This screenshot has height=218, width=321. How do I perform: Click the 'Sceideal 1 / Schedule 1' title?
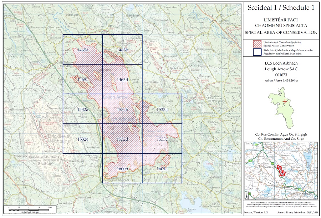(281, 7)
